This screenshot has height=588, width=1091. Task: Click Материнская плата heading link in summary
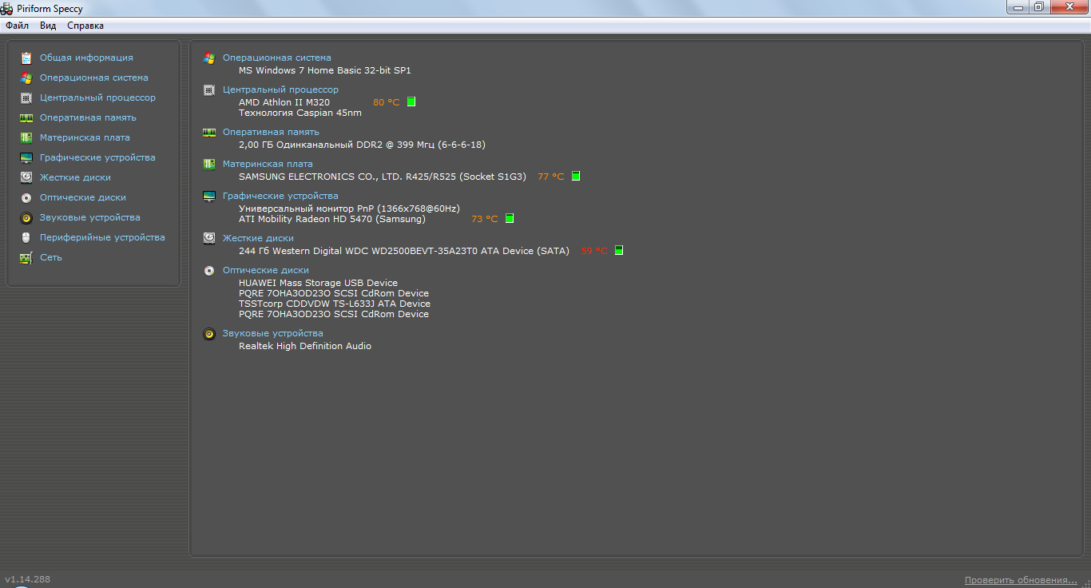pyautogui.click(x=268, y=164)
